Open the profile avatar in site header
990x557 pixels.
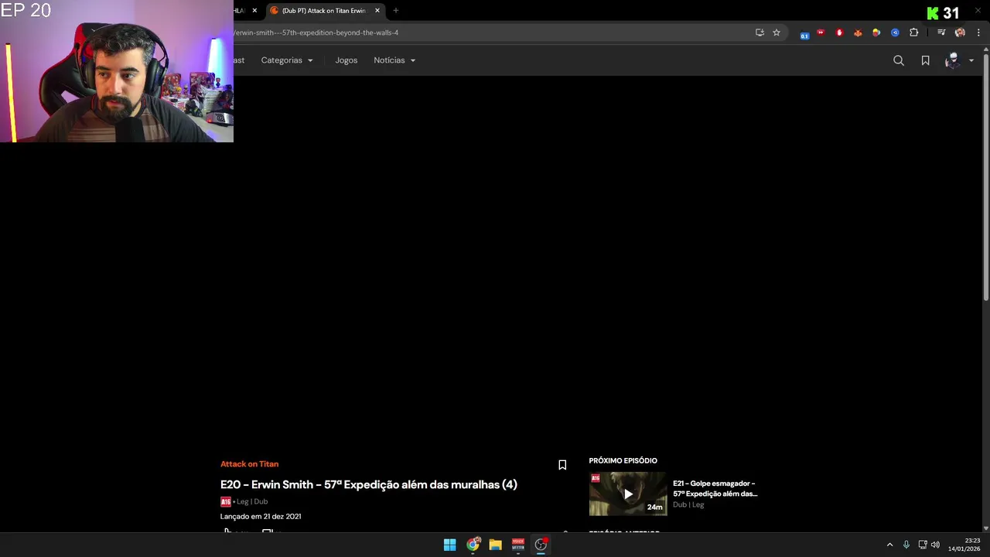[952, 60]
